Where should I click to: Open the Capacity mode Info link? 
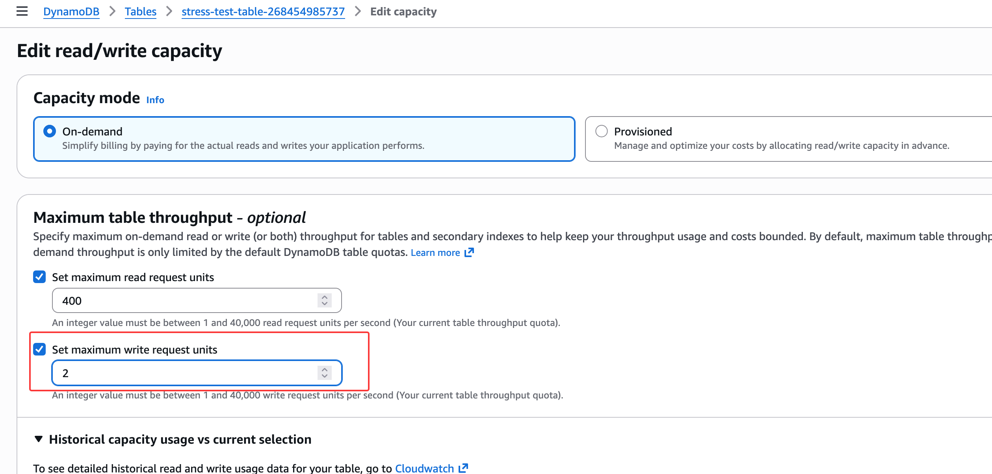(155, 100)
